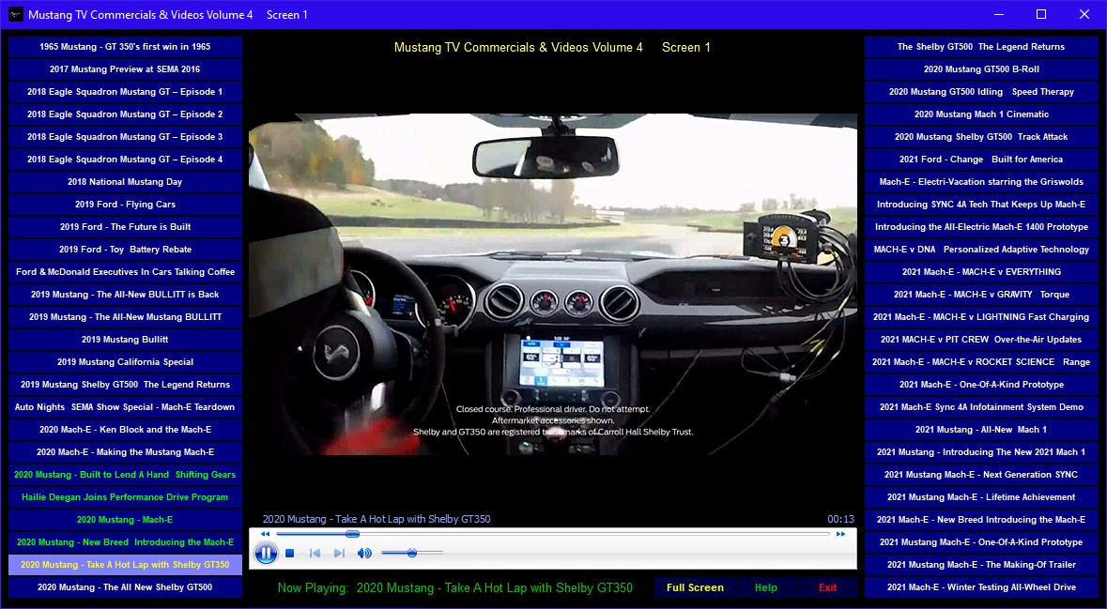Play 2021 Ford Change Built for America
This screenshot has width=1107, height=609.
pos(981,160)
